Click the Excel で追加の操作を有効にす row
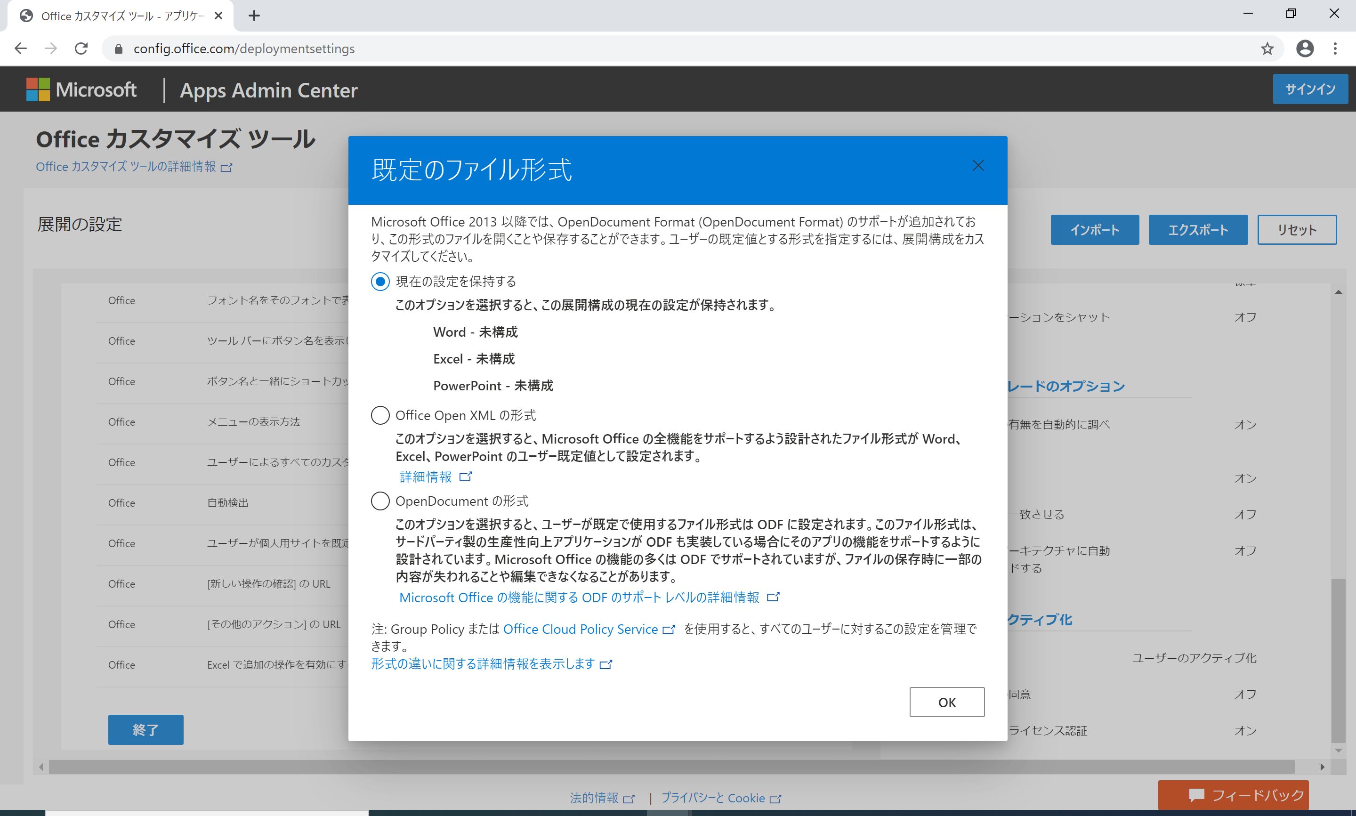1356x816 pixels. (223, 665)
